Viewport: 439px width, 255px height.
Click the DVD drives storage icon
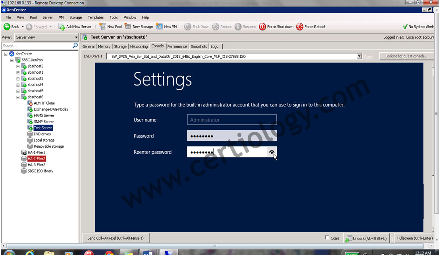tap(30, 134)
